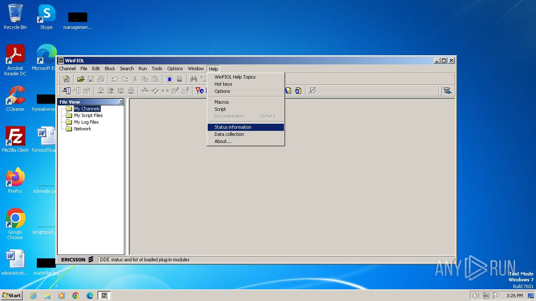Choose Script from Help menu
The image size is (536, 301).
[x=246, y=109]
